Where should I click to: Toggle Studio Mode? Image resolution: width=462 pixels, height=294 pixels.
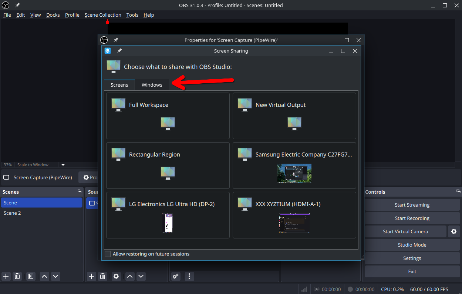tap(412, 245)
